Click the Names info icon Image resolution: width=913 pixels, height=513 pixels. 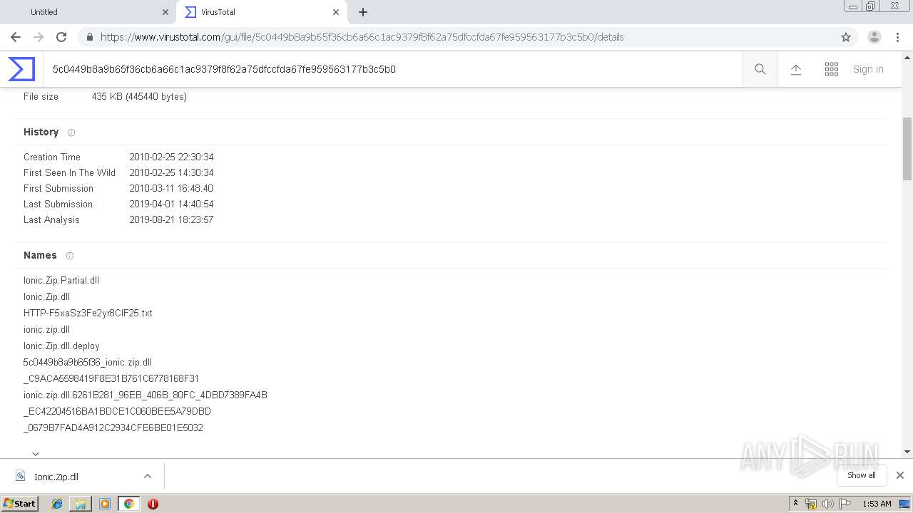70,256
